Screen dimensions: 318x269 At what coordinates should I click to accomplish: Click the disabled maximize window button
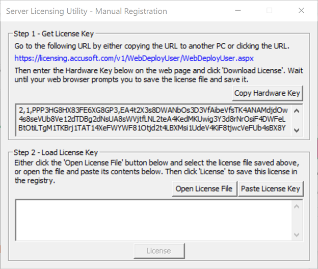[270, 11]
